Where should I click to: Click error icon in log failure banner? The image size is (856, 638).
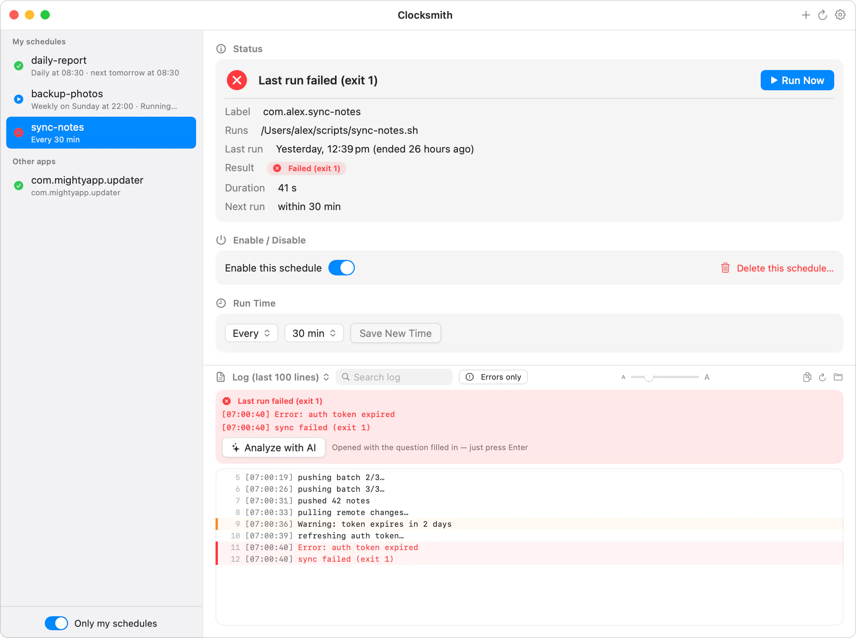coord(227,401)
